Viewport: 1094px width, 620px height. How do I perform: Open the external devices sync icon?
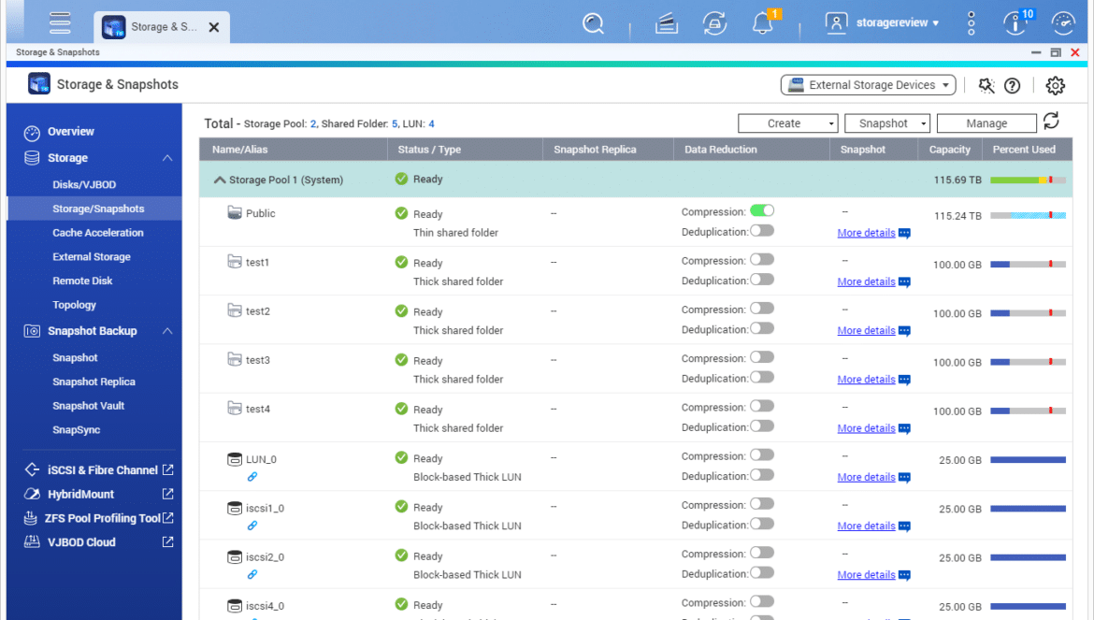[x=714, y=23]
